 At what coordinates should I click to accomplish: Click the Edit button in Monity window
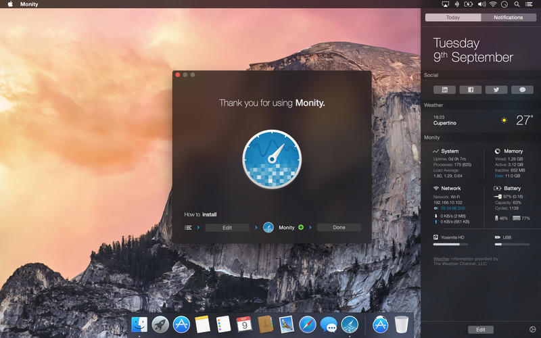(227, 228)
